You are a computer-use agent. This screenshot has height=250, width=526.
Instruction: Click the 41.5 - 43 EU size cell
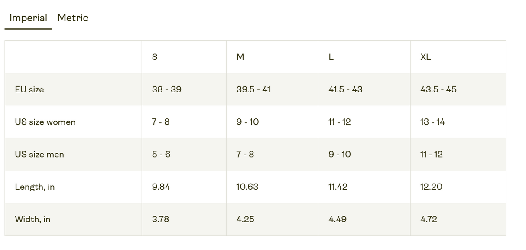pyautogui.click(x=345, y=89)
